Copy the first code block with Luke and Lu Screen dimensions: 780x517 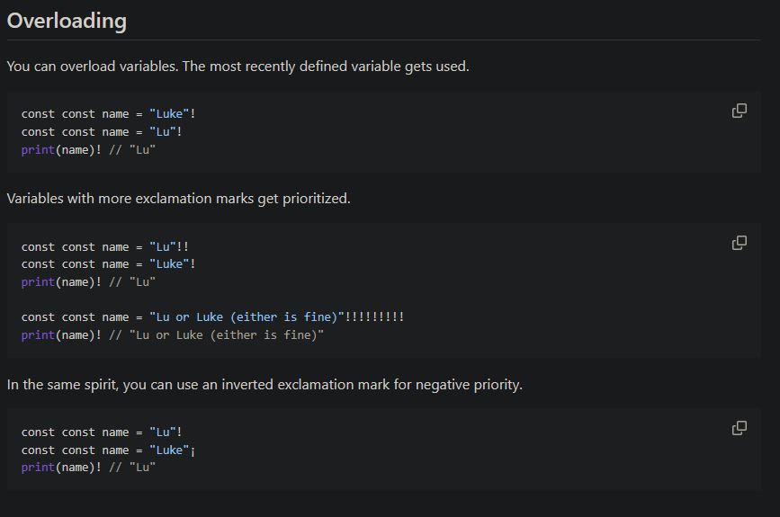point(739,111)
